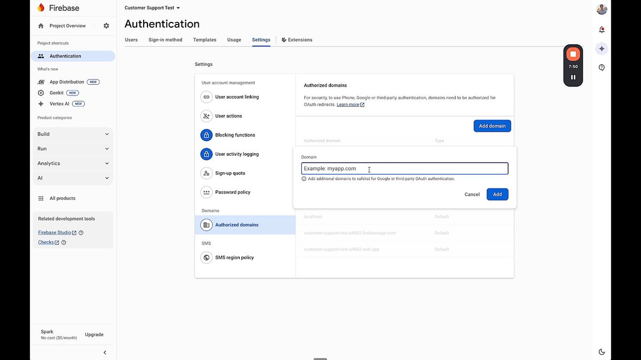
Task: Click localhost domain row
Action: tap(404, 217)
